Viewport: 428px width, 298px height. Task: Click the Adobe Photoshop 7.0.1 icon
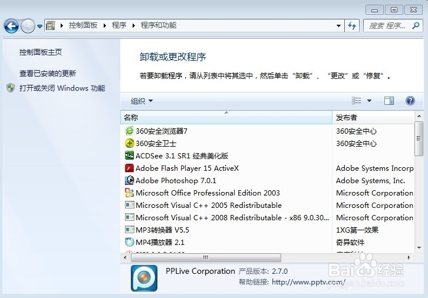[129, 180]
